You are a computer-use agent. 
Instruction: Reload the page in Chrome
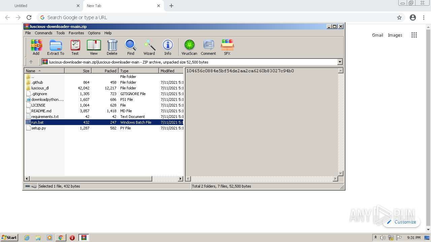(29, 17)
